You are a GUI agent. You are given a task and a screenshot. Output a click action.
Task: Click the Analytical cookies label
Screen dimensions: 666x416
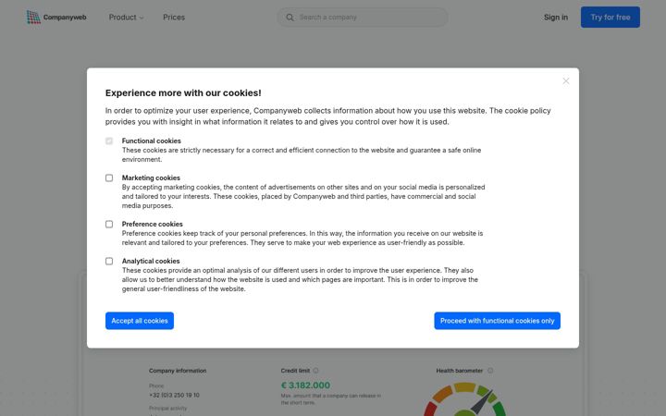[x=151, y=261]
